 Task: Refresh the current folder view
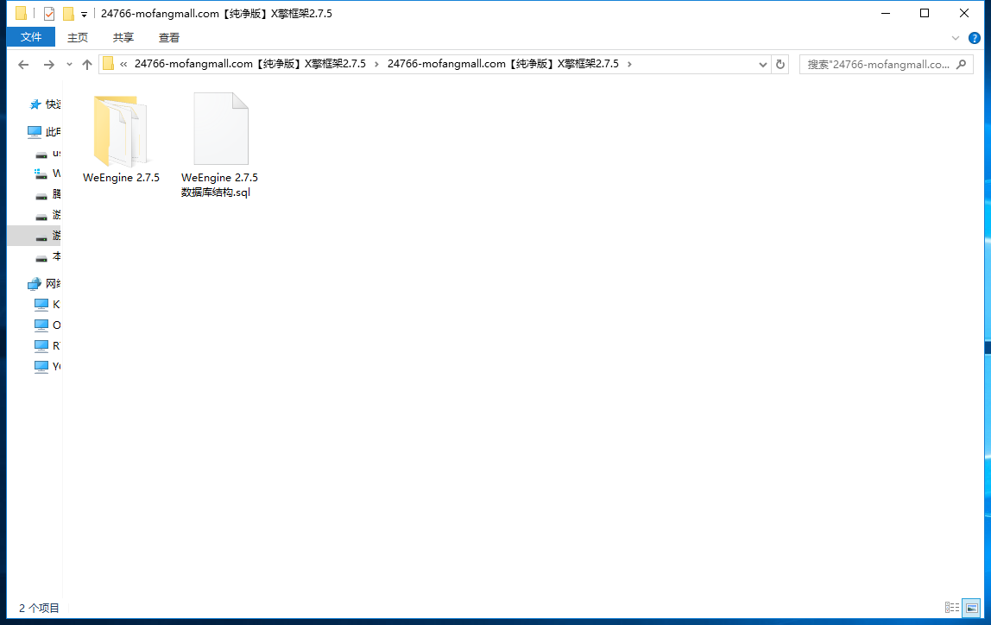[780, 65]
